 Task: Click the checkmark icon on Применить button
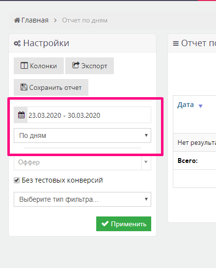[105, 223]
